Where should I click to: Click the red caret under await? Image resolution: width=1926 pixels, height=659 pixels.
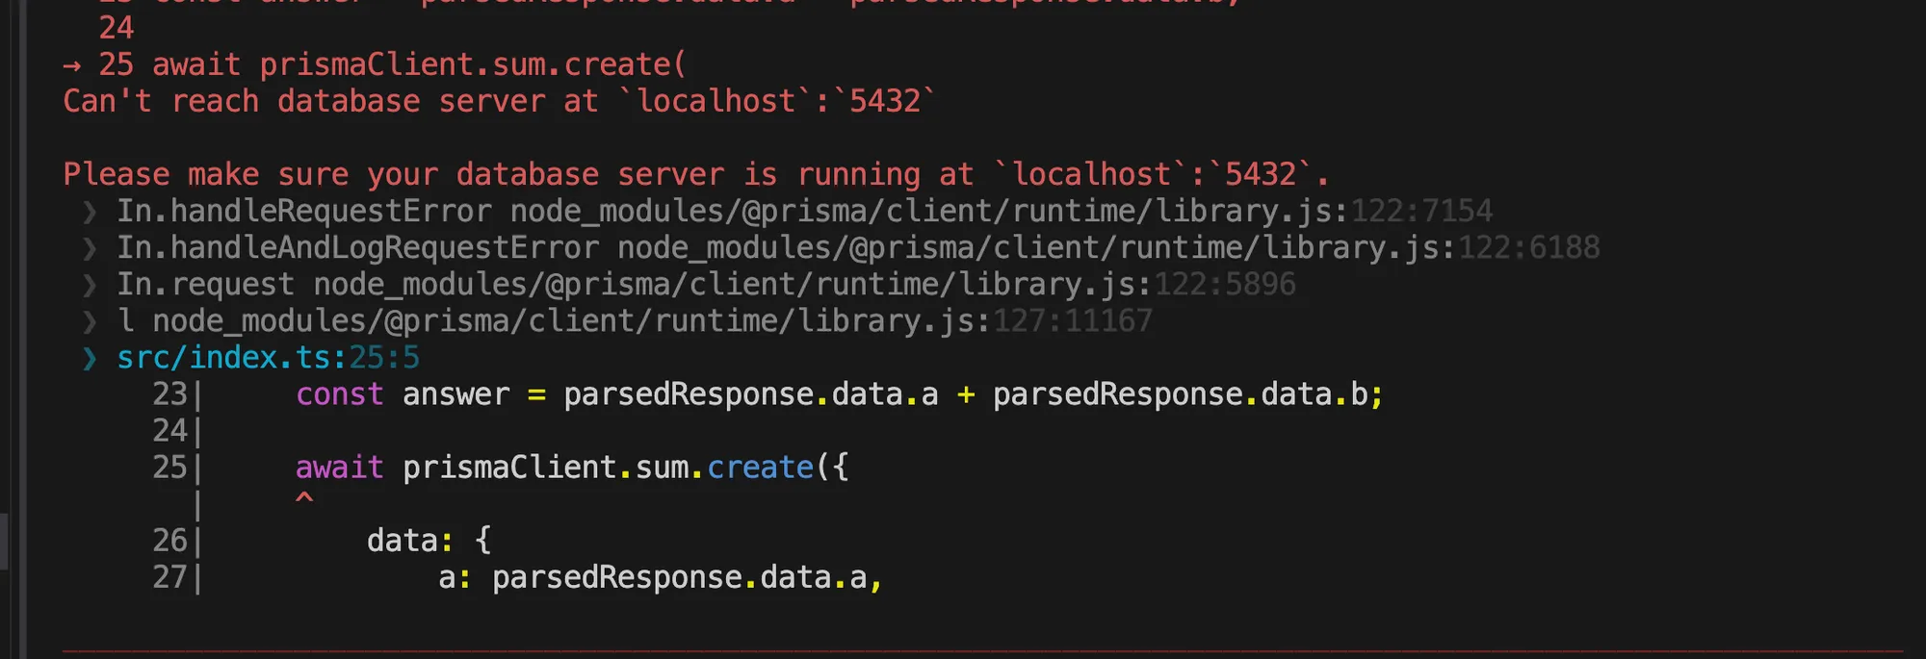click(x=304, y=498)
